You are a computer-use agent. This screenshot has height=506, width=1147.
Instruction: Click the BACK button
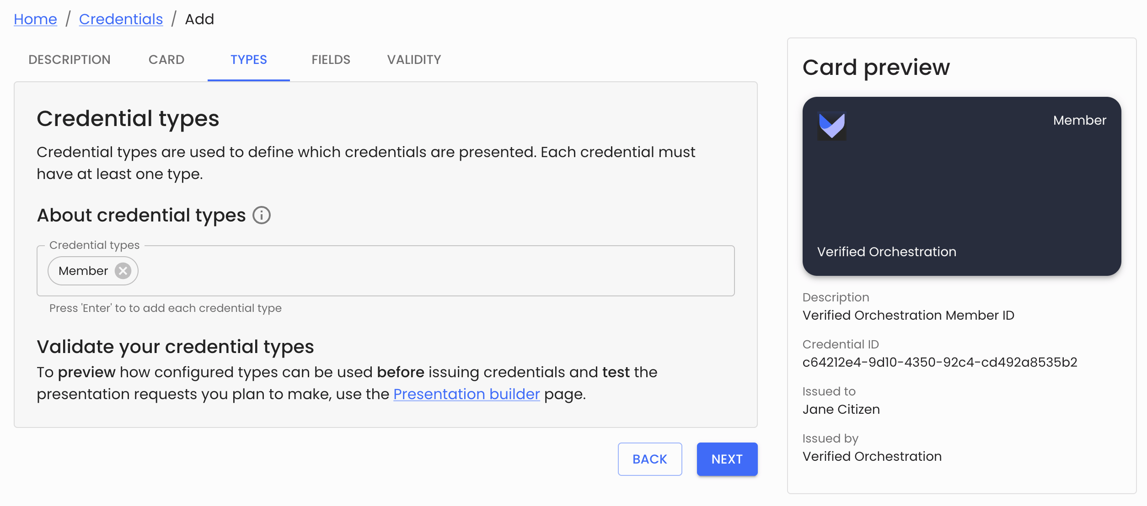click(x=650, y=459)
